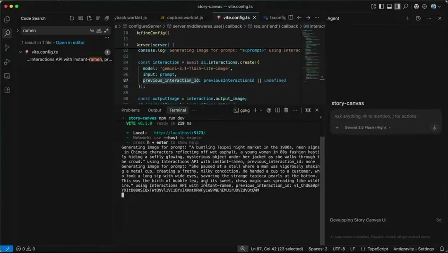The height and width of the screenshot is (253, 448).
Task: Open new terminal profile dropdown arrow
Action: (261, 110)
